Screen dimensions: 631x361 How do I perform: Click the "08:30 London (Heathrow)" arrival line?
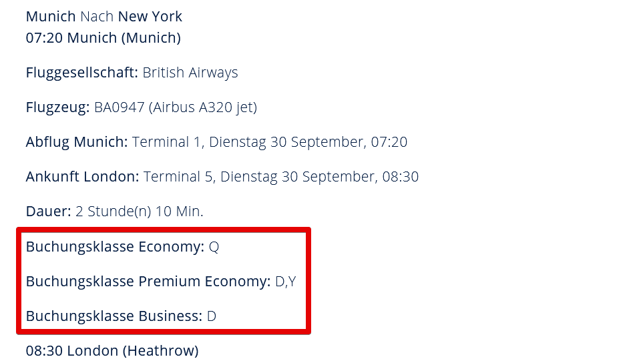coord(112,350)
